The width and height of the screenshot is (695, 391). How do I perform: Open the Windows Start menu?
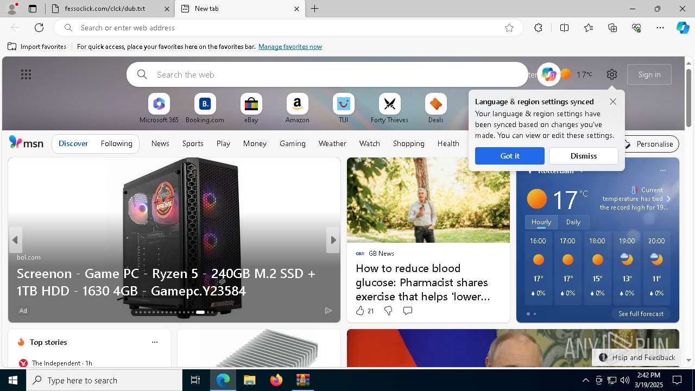tap(13, 380)
